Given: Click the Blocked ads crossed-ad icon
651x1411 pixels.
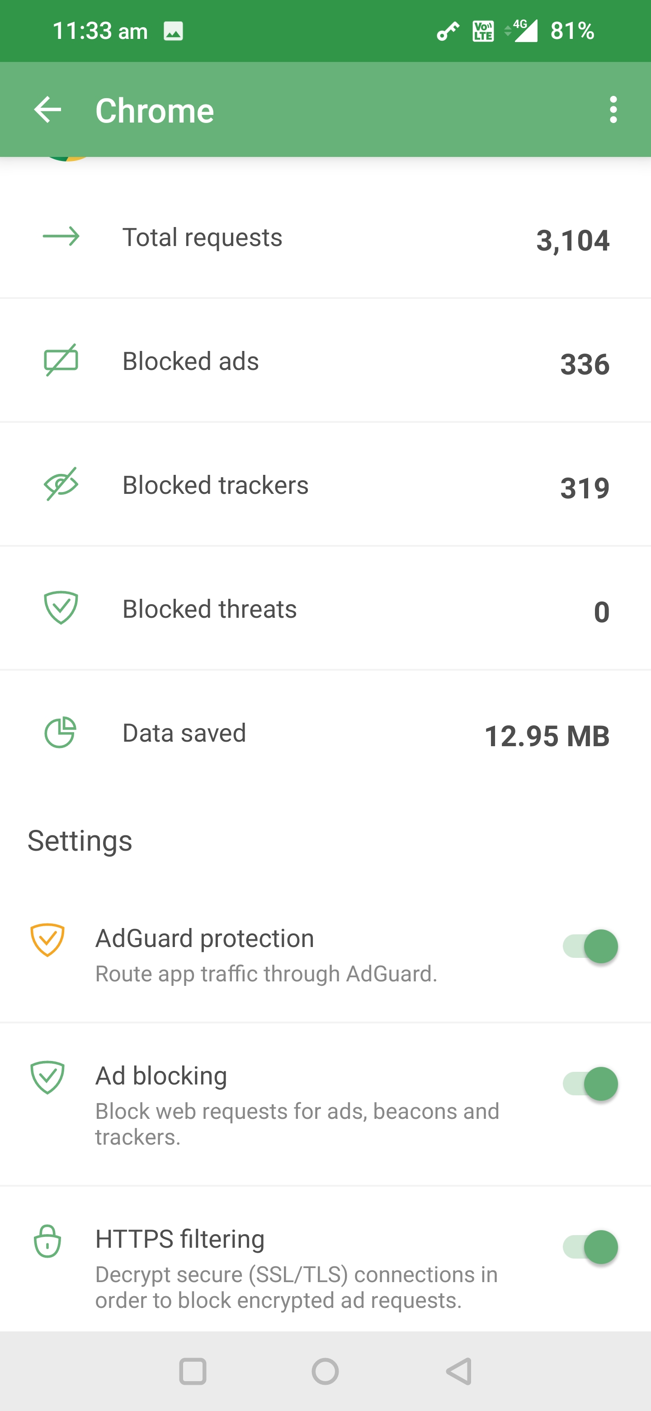Looking at the screenshot, I should click(x=60, y=360).
